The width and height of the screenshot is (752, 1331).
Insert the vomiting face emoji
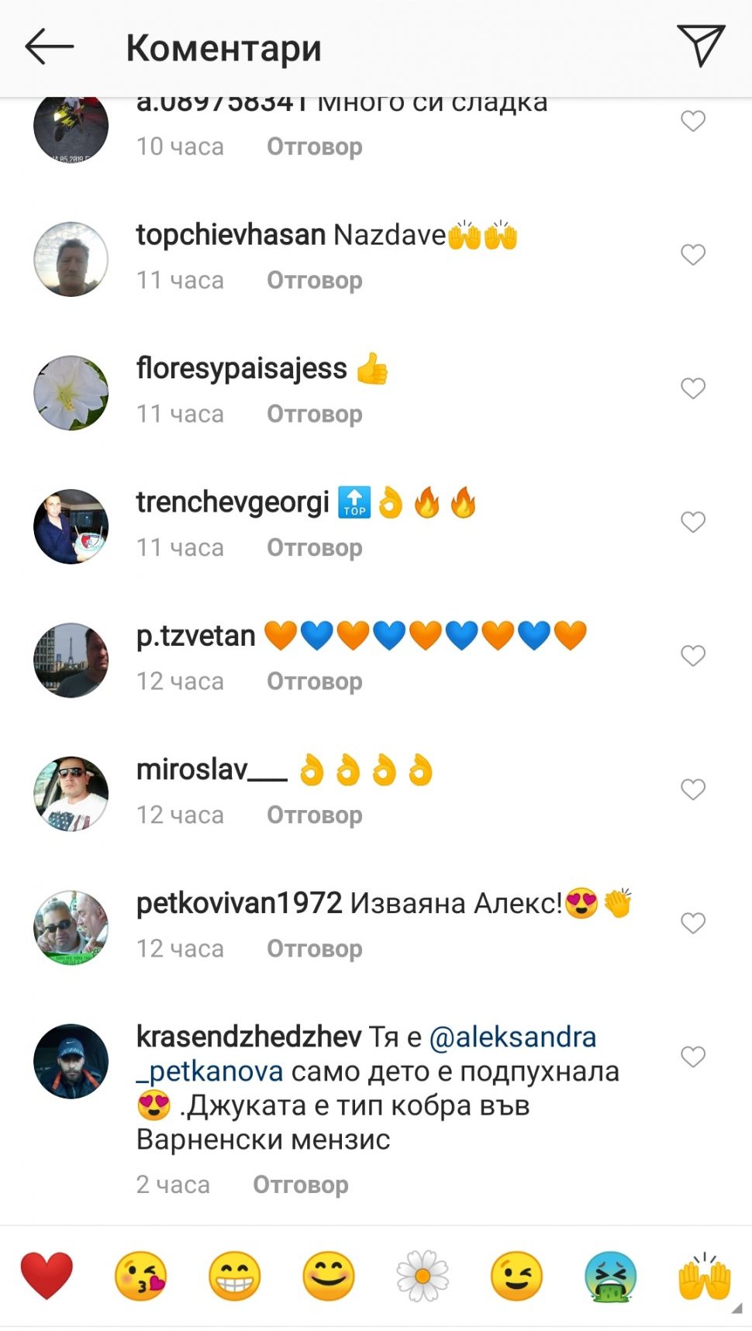click(x=611, y=1275)
